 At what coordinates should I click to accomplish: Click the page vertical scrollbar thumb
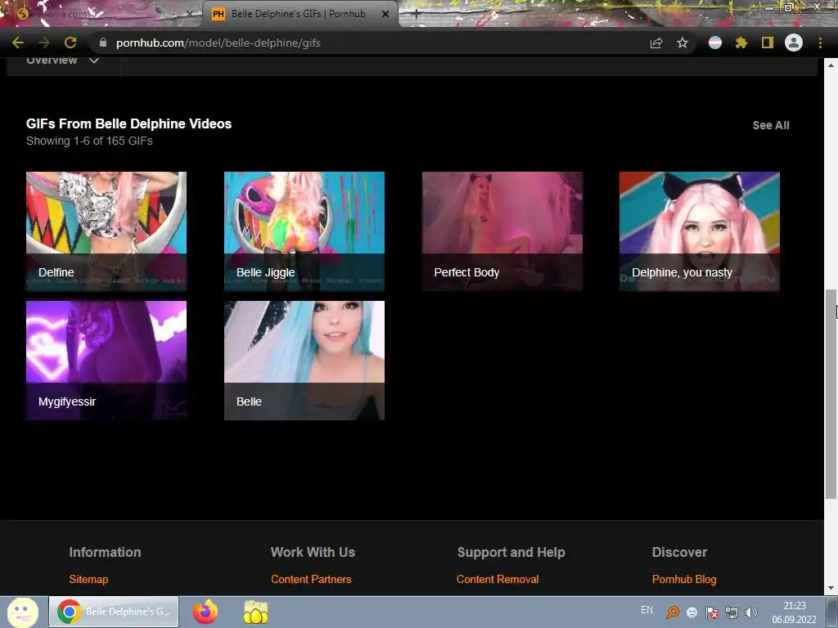pos(831,394)
